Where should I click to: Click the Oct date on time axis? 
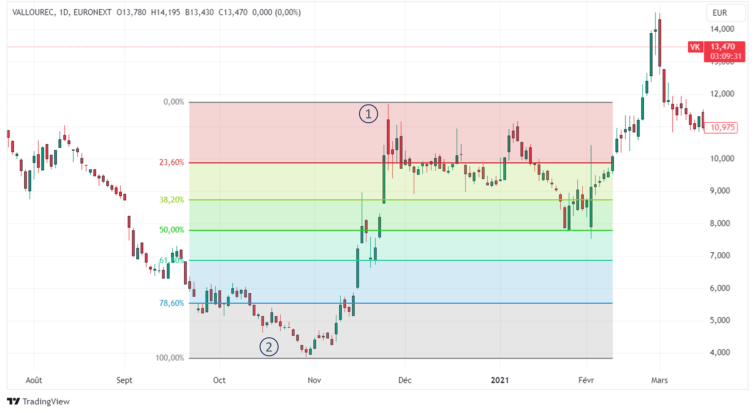[x=219, y=380]
